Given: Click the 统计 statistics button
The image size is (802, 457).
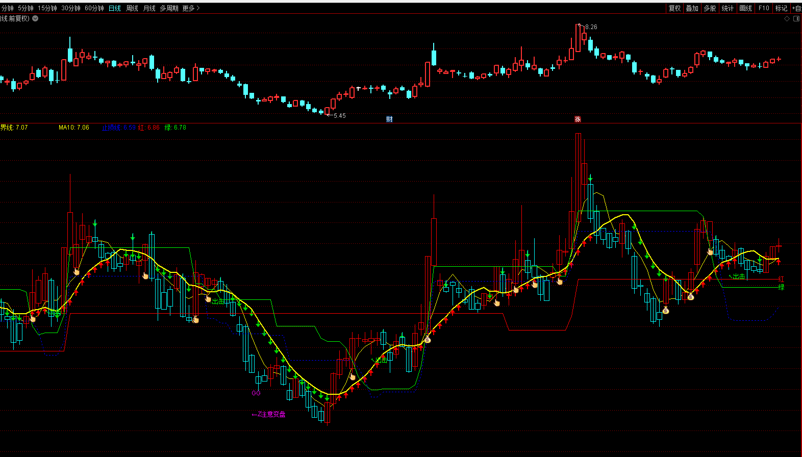Looking at the screenshot, I should point(728,8).
